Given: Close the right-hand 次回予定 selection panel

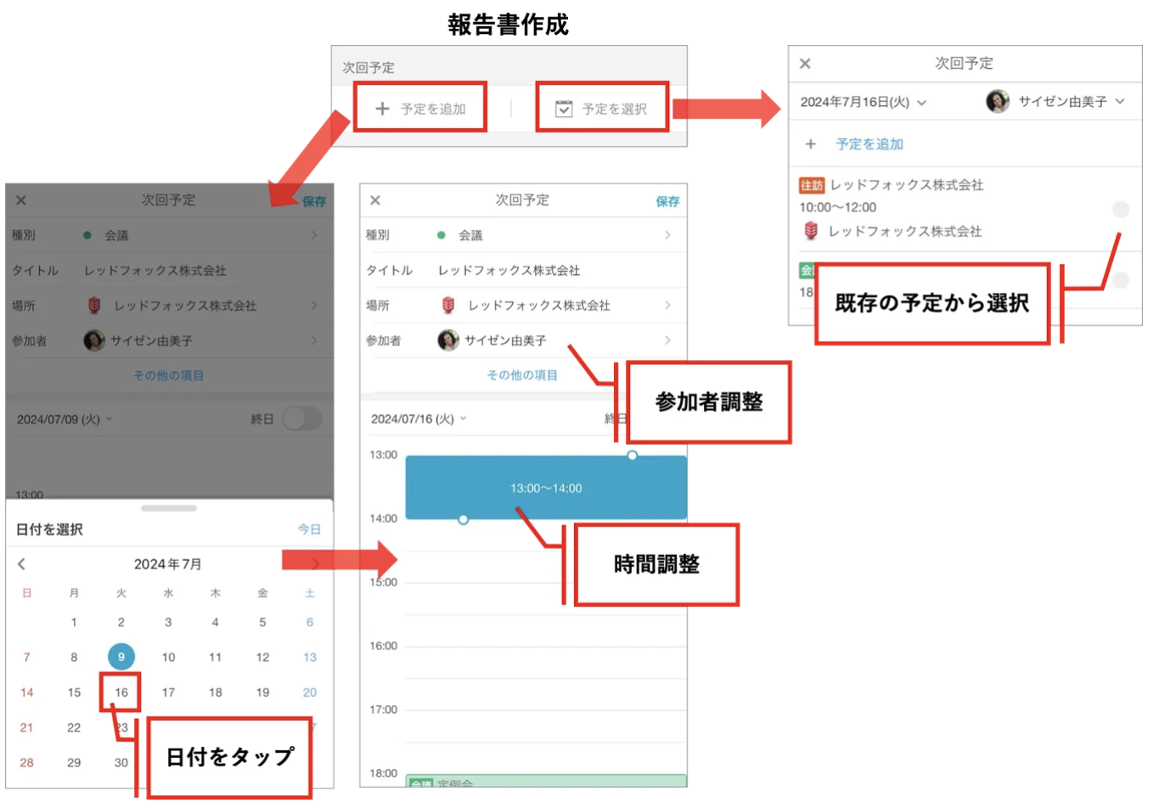Looking at the screenshot, I should 805,64.
